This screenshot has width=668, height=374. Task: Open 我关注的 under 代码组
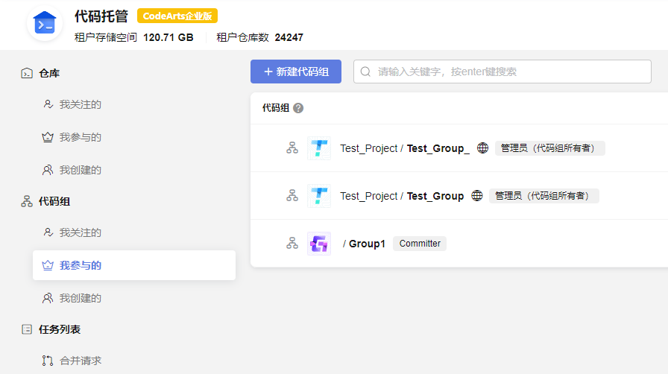tap(81, 232)
